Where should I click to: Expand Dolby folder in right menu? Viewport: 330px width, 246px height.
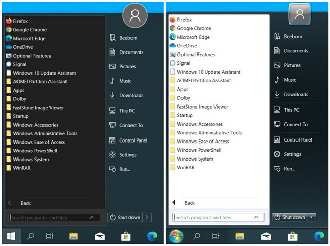pos(180,98)
